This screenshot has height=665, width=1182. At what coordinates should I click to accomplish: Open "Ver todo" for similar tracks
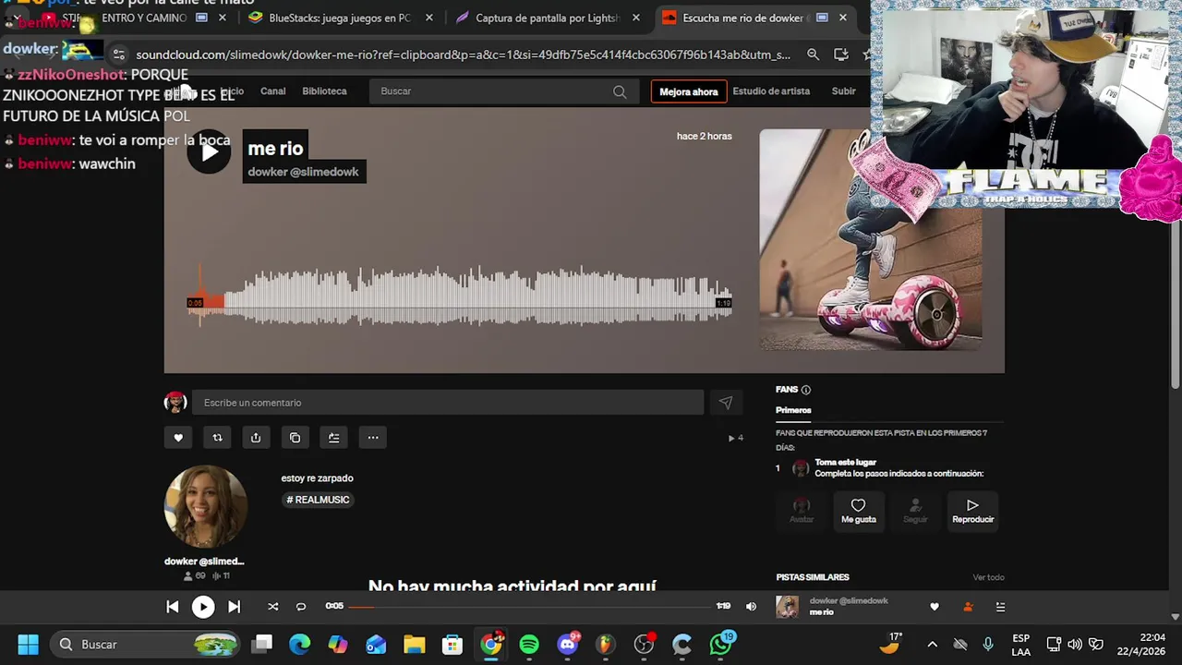coord(988,577)
